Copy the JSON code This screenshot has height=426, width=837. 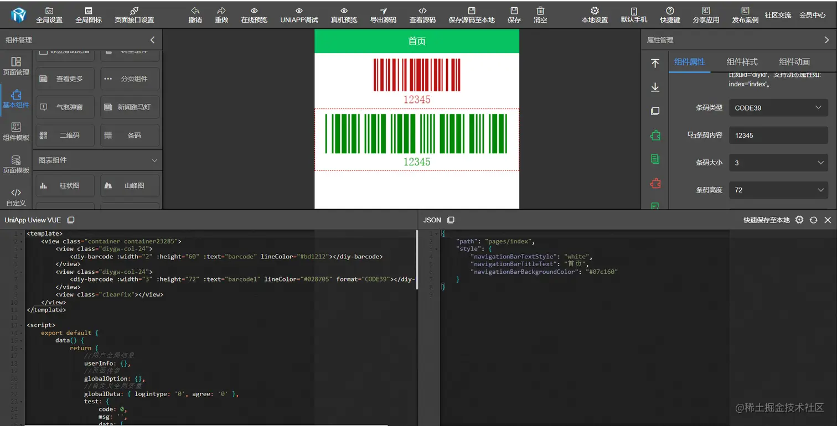pos(451,220)
